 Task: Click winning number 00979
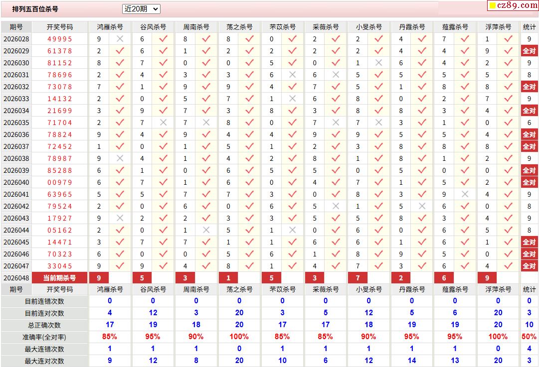point(60,182)
